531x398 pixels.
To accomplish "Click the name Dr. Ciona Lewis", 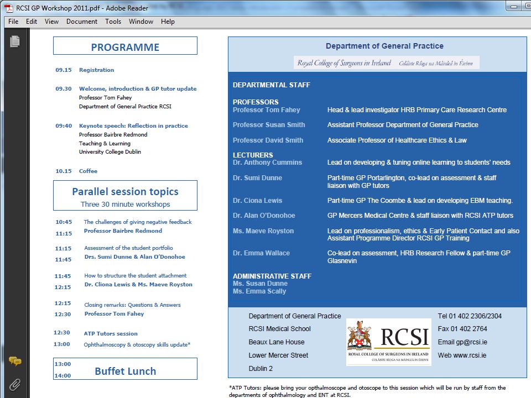I will pyautogui.click(x=257, y=200).
